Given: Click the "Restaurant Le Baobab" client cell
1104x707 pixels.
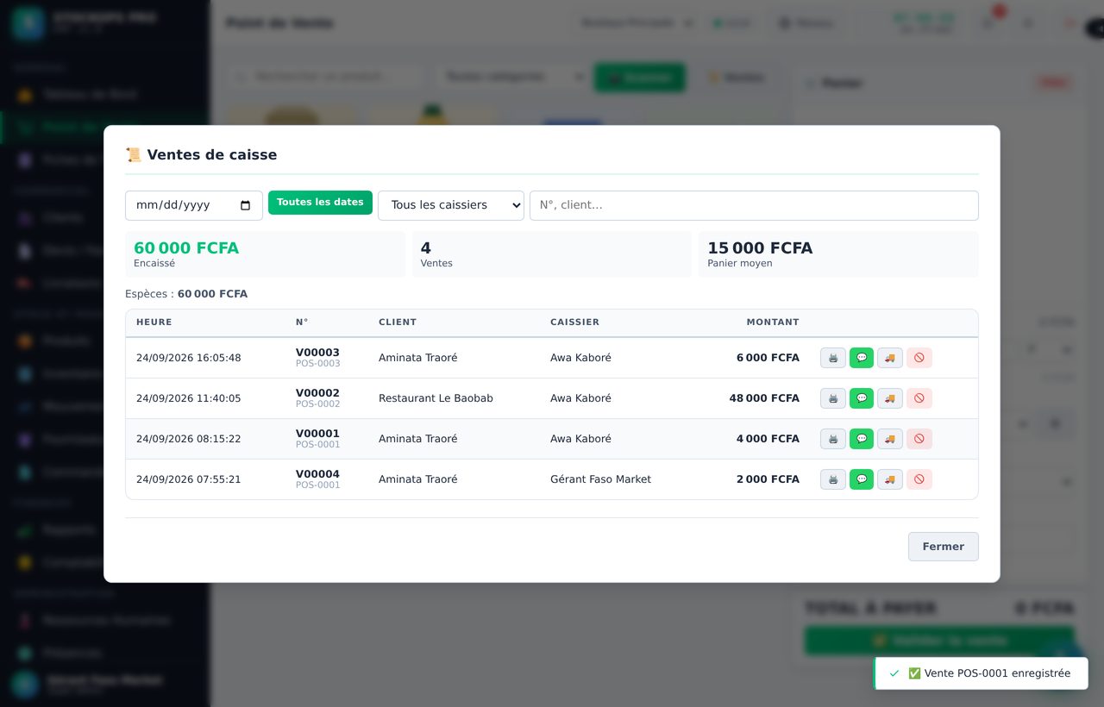Looking at the screenshot, I should [436, 398].
